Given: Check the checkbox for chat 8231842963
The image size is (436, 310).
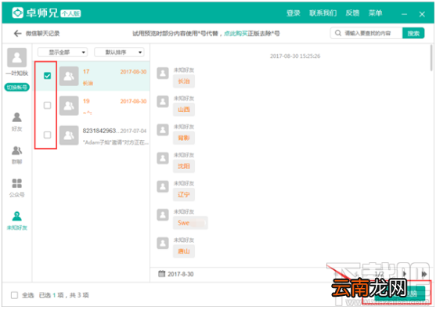Looking at the screenshot, I should 47,135.
